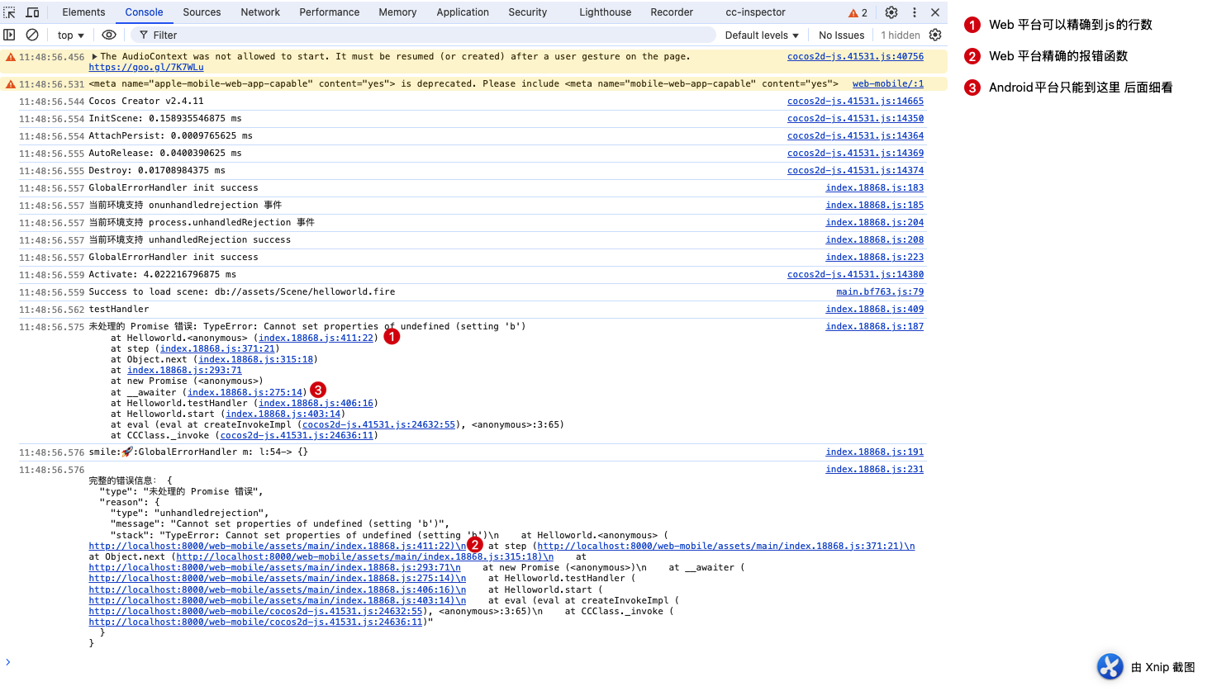Click the warnings count indicator
1212x691 pixels.
(x=858, y=12)
